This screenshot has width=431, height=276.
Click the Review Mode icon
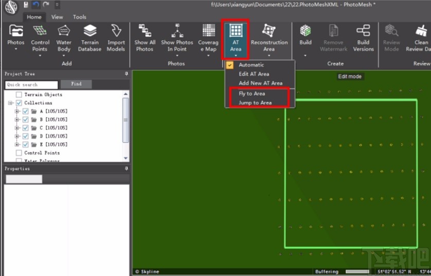[392, 30]
